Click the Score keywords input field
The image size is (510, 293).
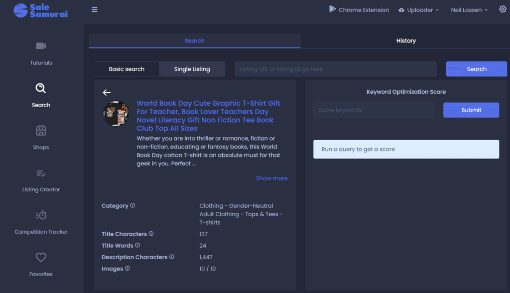(374, 110)
